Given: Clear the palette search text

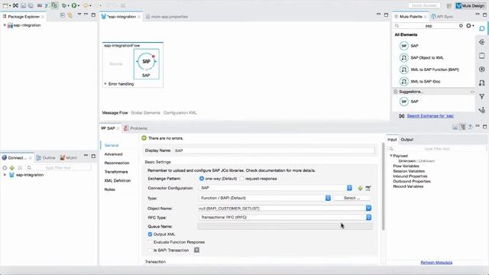Looking at the screenshot, I should 461,26.
